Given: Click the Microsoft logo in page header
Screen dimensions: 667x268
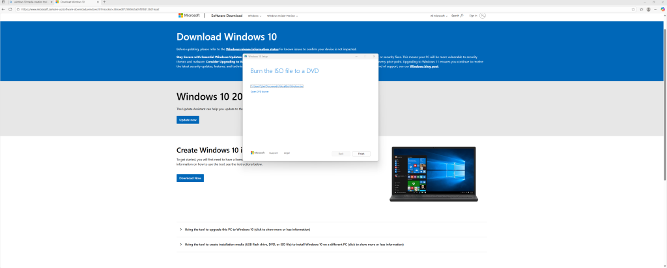Looking at the screenshot, I should pos(189,15).
